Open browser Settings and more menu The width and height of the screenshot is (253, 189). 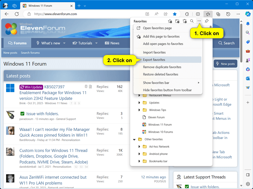pyautogui.click(x=238, y=14)
